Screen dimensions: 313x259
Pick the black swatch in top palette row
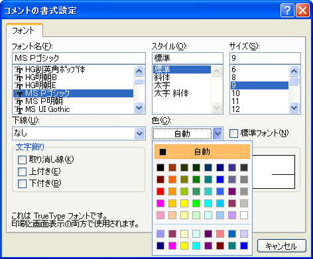click(160, 168)
